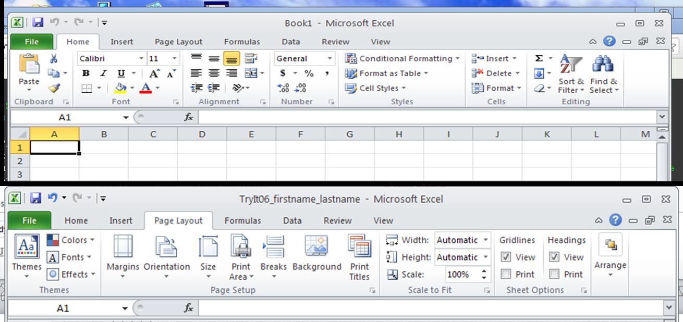
Task: Open font name Calibri dropdown in Book1
Action: 141,59
